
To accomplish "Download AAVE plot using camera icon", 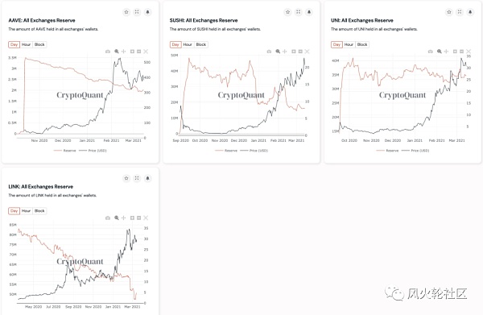I will (108, 52).
